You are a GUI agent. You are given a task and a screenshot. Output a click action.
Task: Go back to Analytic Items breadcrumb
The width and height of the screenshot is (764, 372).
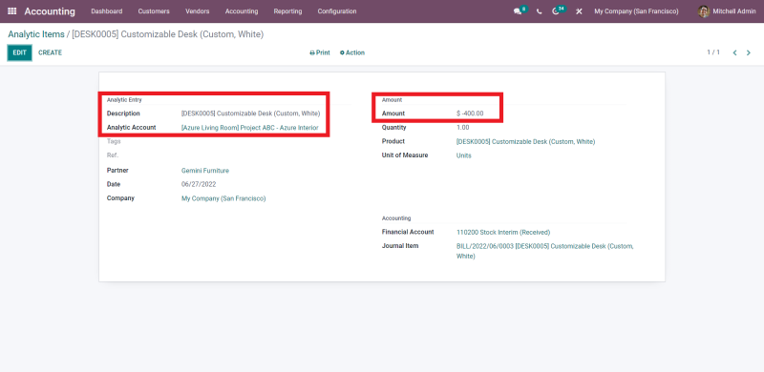coord(36,34)
